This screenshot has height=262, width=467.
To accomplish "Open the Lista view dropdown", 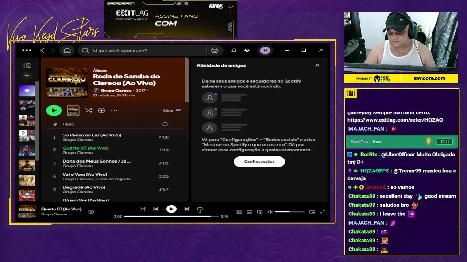I will [172, 110].
